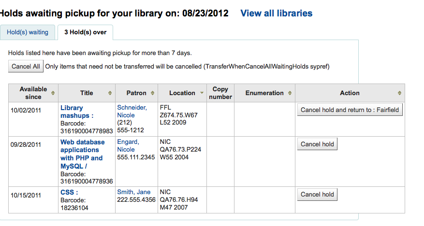This screenshot has height=226, width=424.
Task: Open View all libraries link
Action: (277, 14)
